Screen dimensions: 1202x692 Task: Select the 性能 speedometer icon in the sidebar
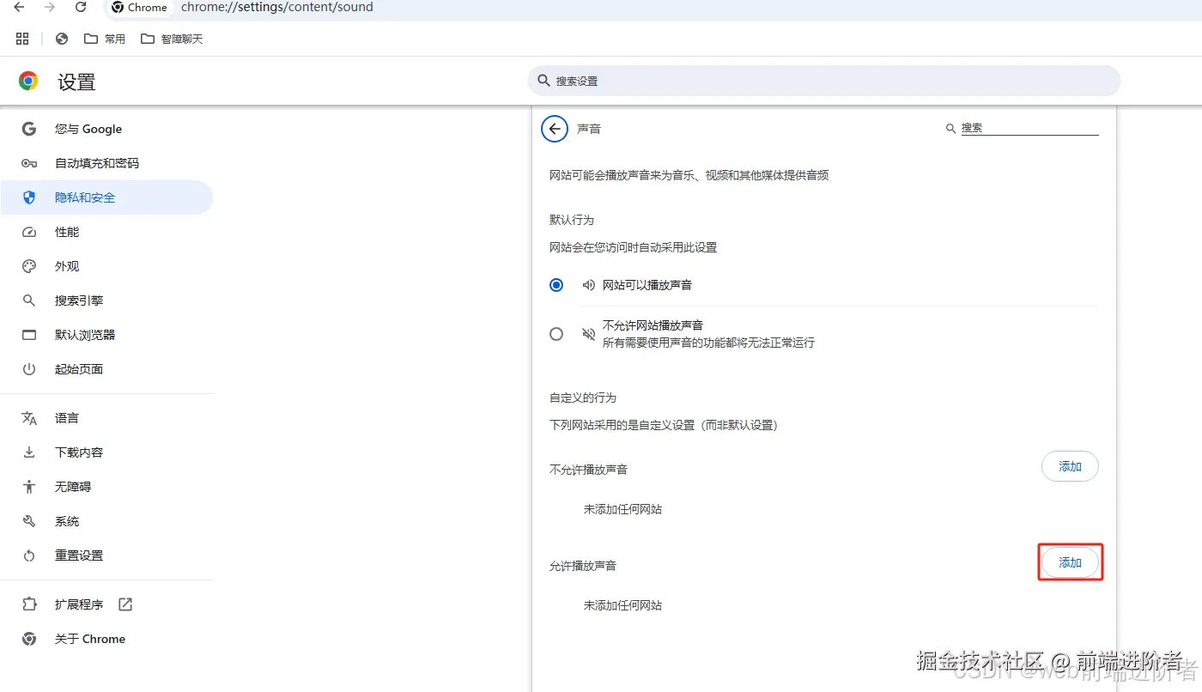click(28, 231)
